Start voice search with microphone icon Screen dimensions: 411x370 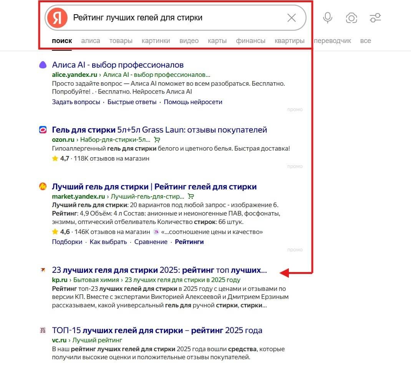tap(328, 18)
